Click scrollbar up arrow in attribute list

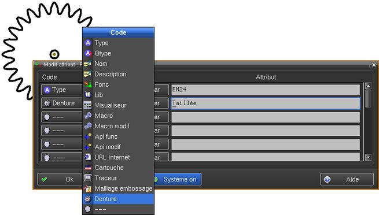point(368,86)
